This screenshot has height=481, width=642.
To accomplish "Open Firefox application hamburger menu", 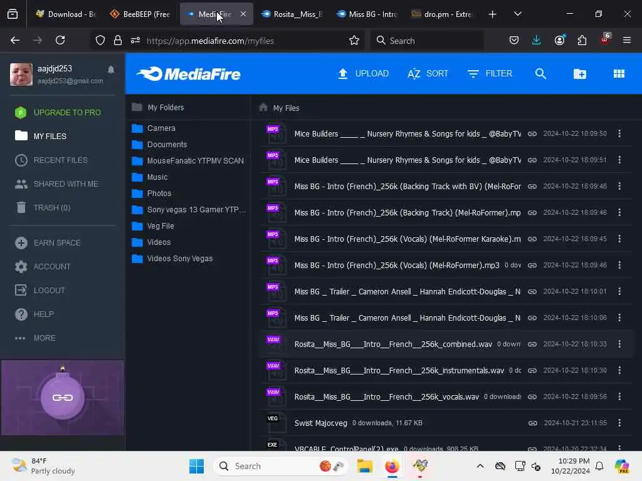I will [x=627, y=40].
